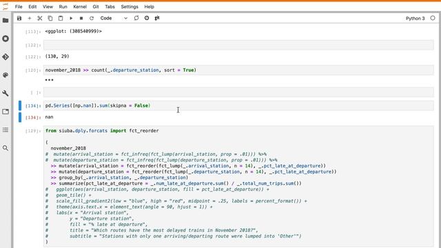Click the empty unexecuted cell
This screenshot has width=441, height=248.
click(238, 92)
